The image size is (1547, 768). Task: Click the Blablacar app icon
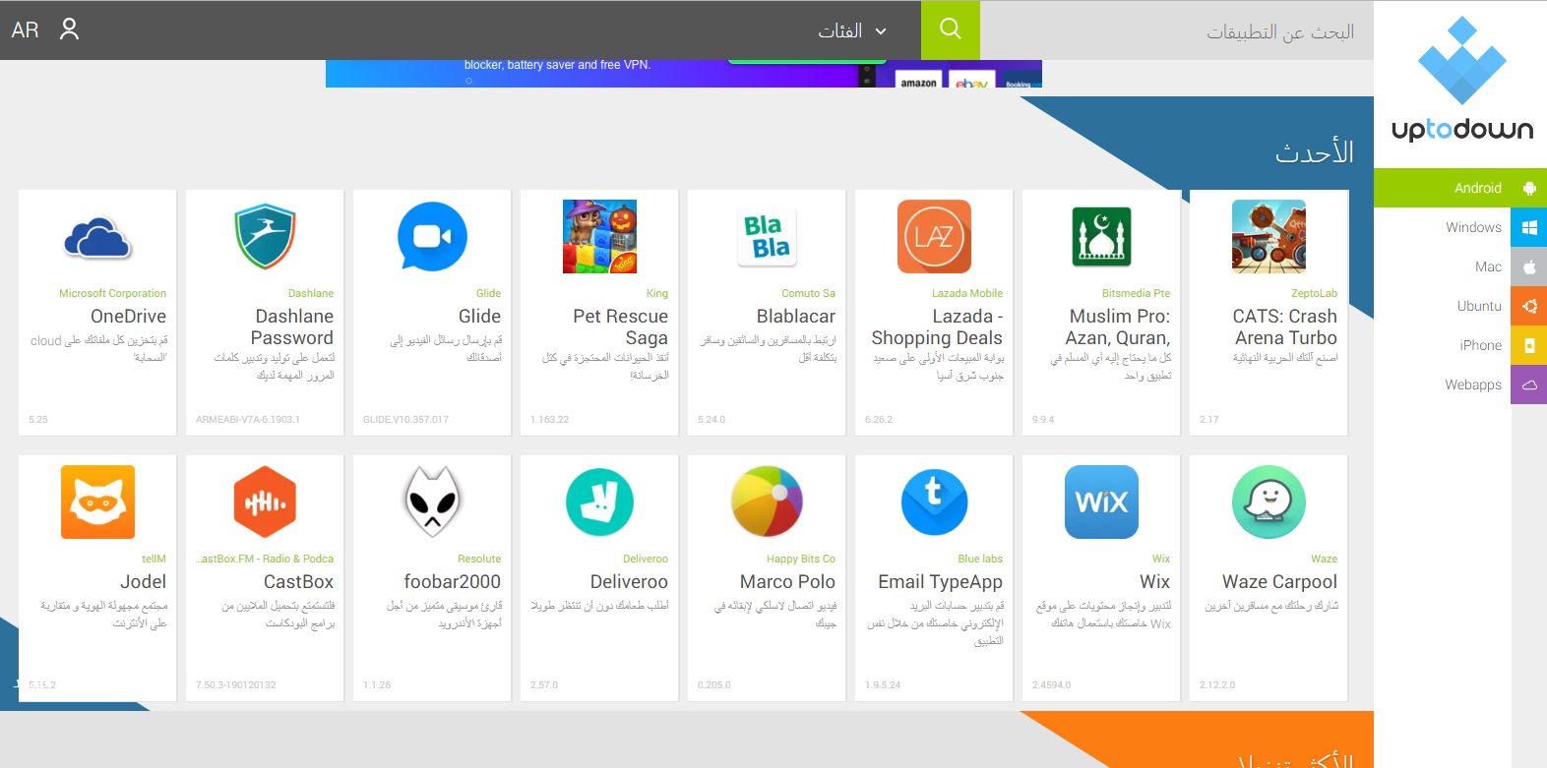[x=767, y=237]
